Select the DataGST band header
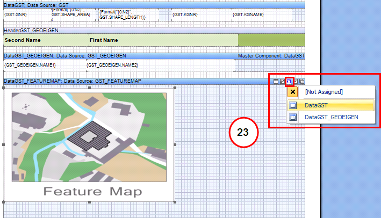Image resolution: width=381 pixels, height=218 pixels. pos(154,5)
